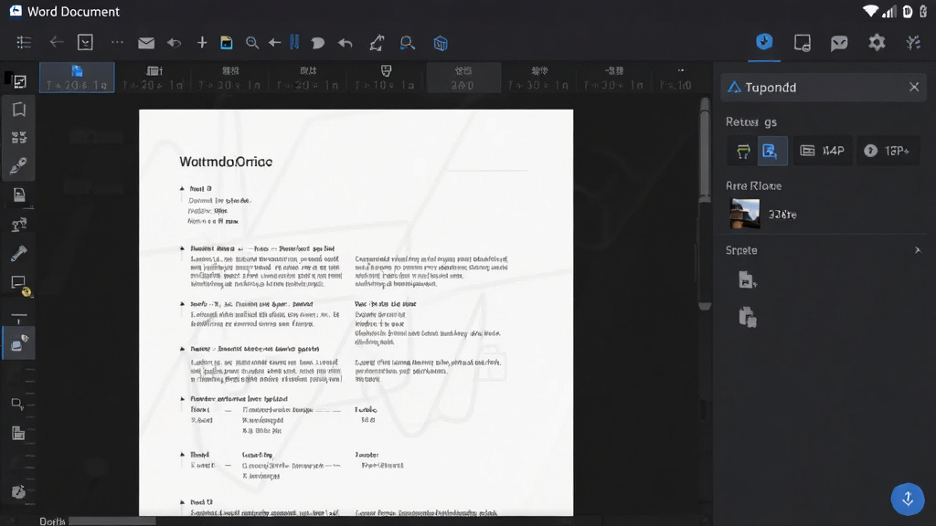Viewport: 936px width, 526px height.
Task: Click the Dorfa label in status bar
Action: coord(52,521)
